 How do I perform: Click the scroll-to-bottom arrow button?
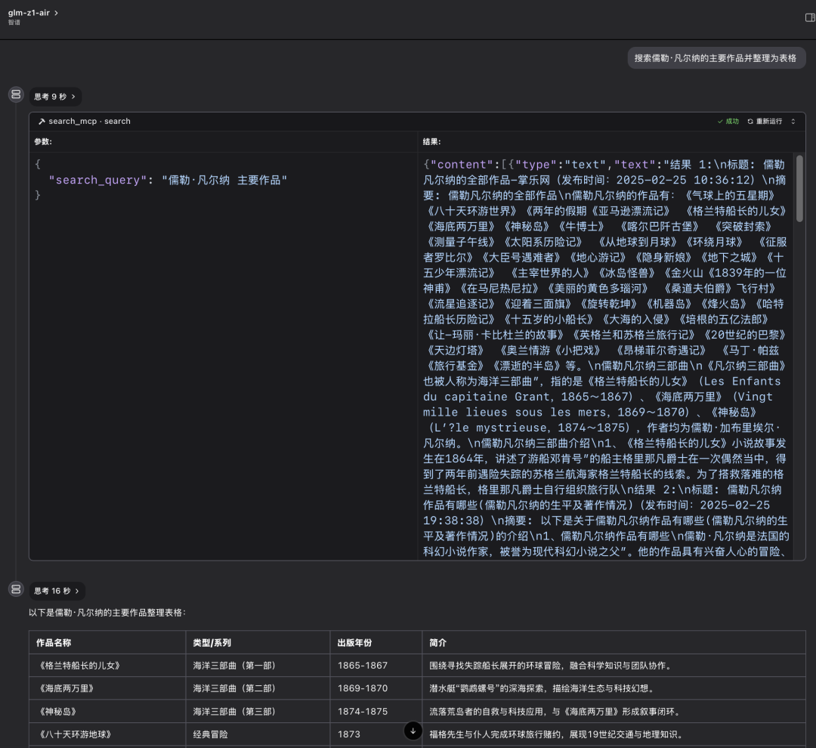tap(413, 731)
